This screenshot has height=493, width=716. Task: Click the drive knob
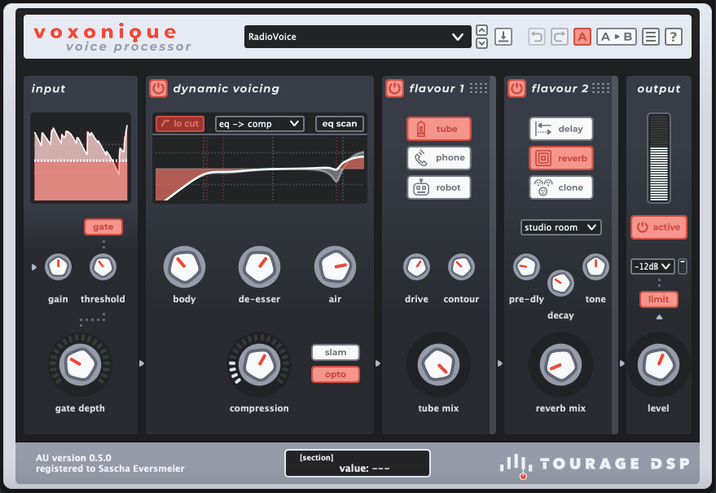click(x=416, y=266)
